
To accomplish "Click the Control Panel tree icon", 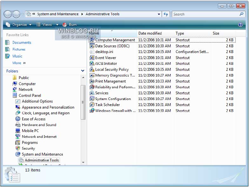I will point(15,95).
